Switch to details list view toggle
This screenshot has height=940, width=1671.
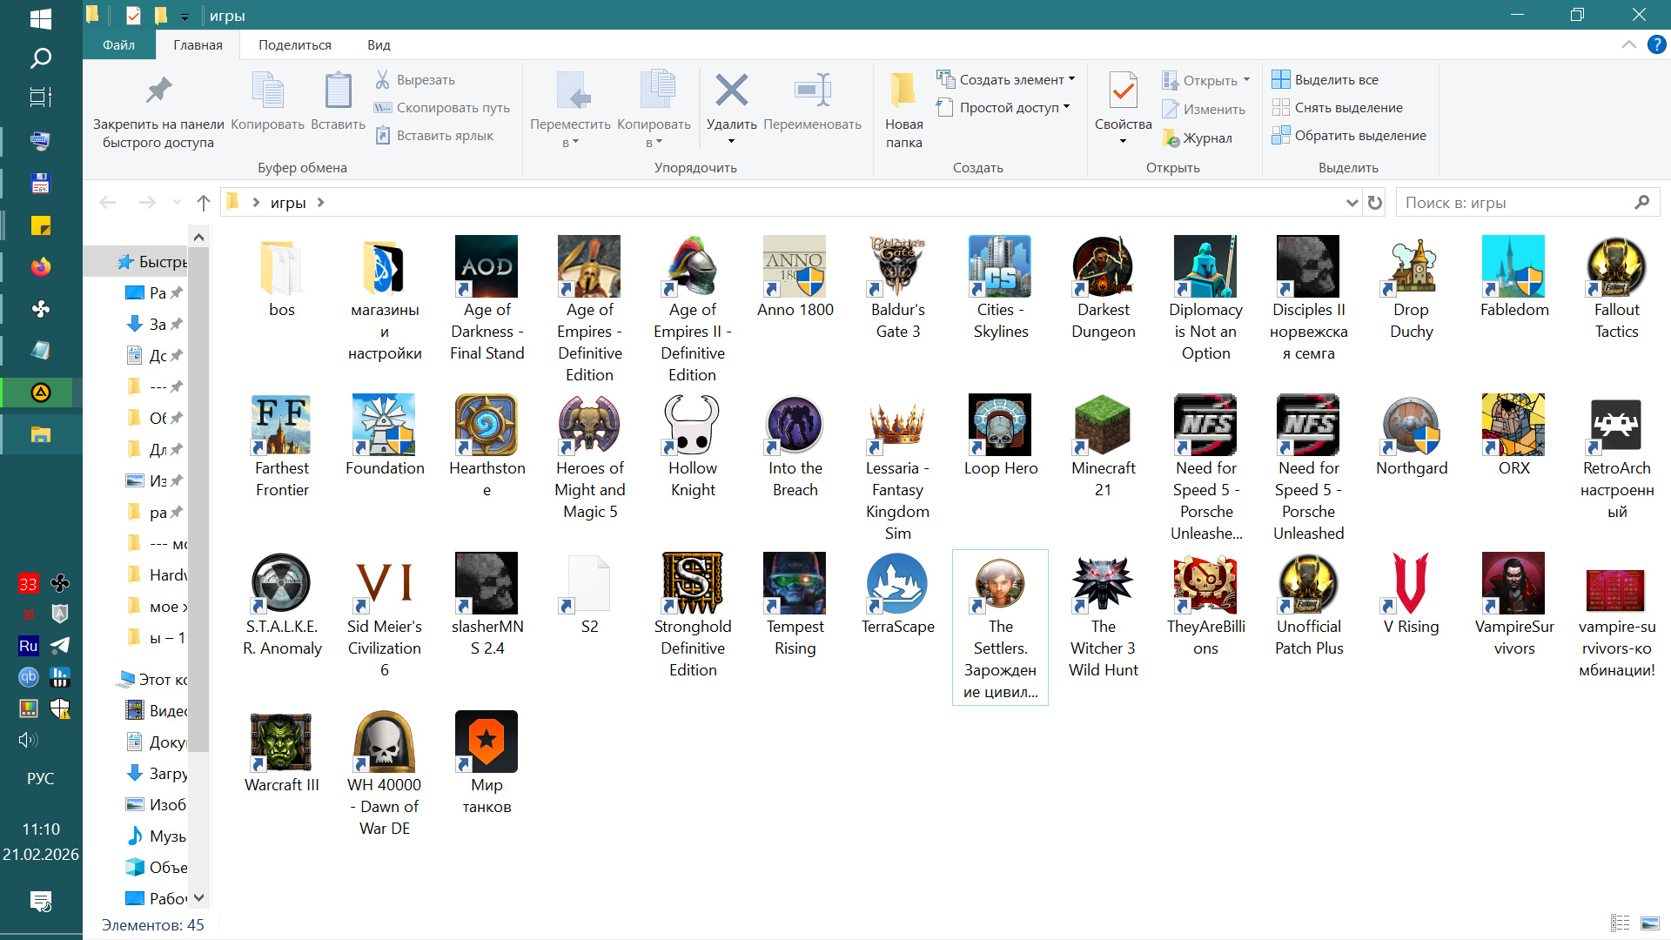(x=1620, y=923)
